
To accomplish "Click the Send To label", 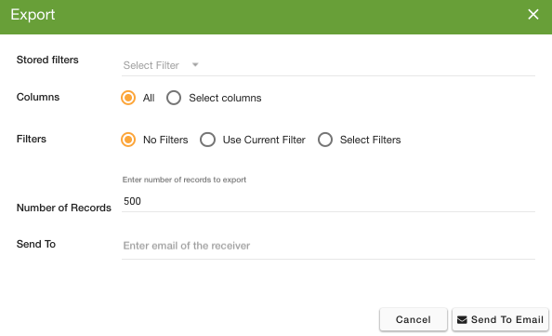I will [36, 244].
